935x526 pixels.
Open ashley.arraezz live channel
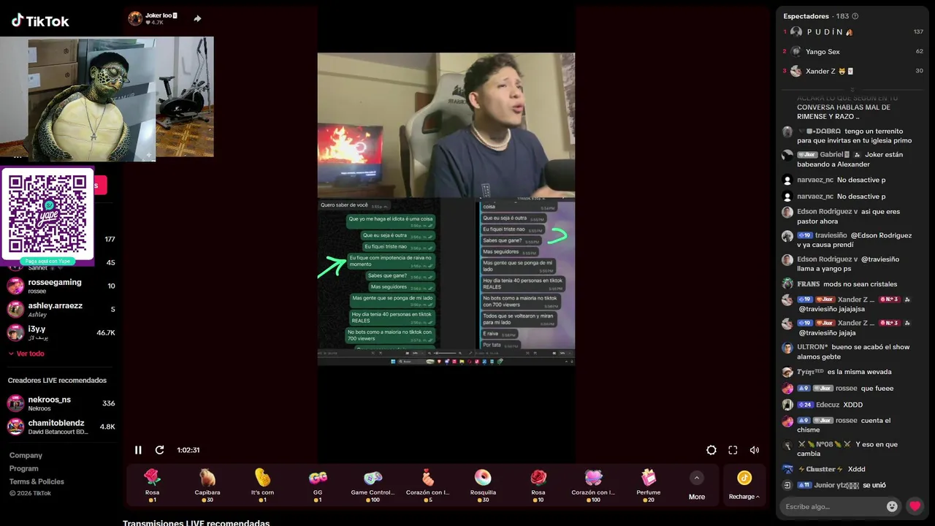point(61,310)
